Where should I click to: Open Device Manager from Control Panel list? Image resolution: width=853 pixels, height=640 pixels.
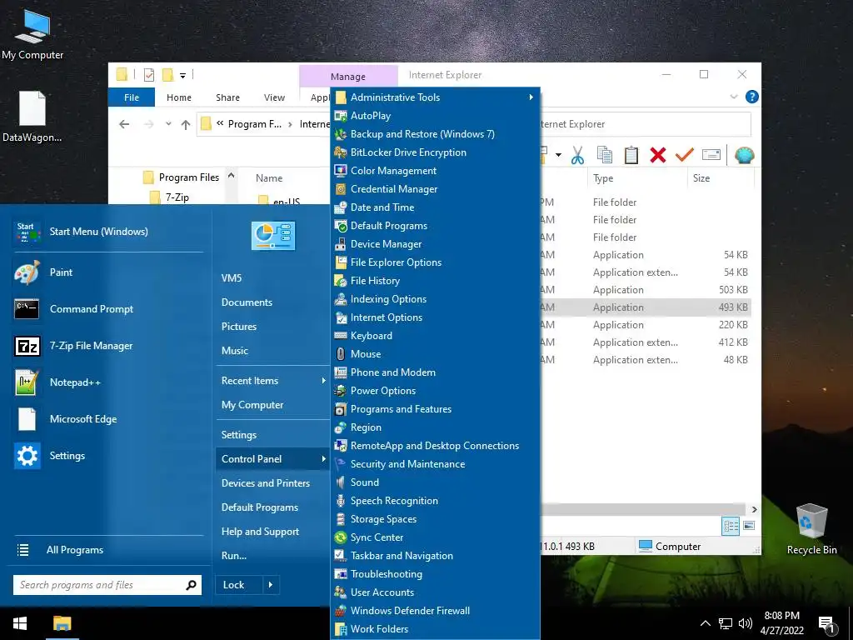click(435, 244)
